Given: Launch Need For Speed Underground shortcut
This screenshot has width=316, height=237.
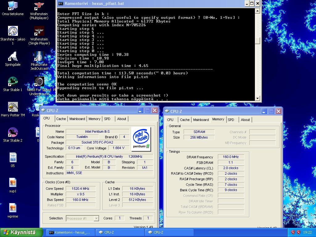Looking at the screenshot, I should (39, 86).
